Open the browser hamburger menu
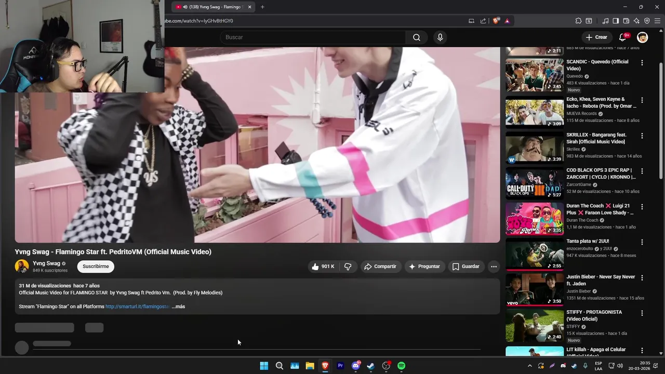 coord(658,21)
